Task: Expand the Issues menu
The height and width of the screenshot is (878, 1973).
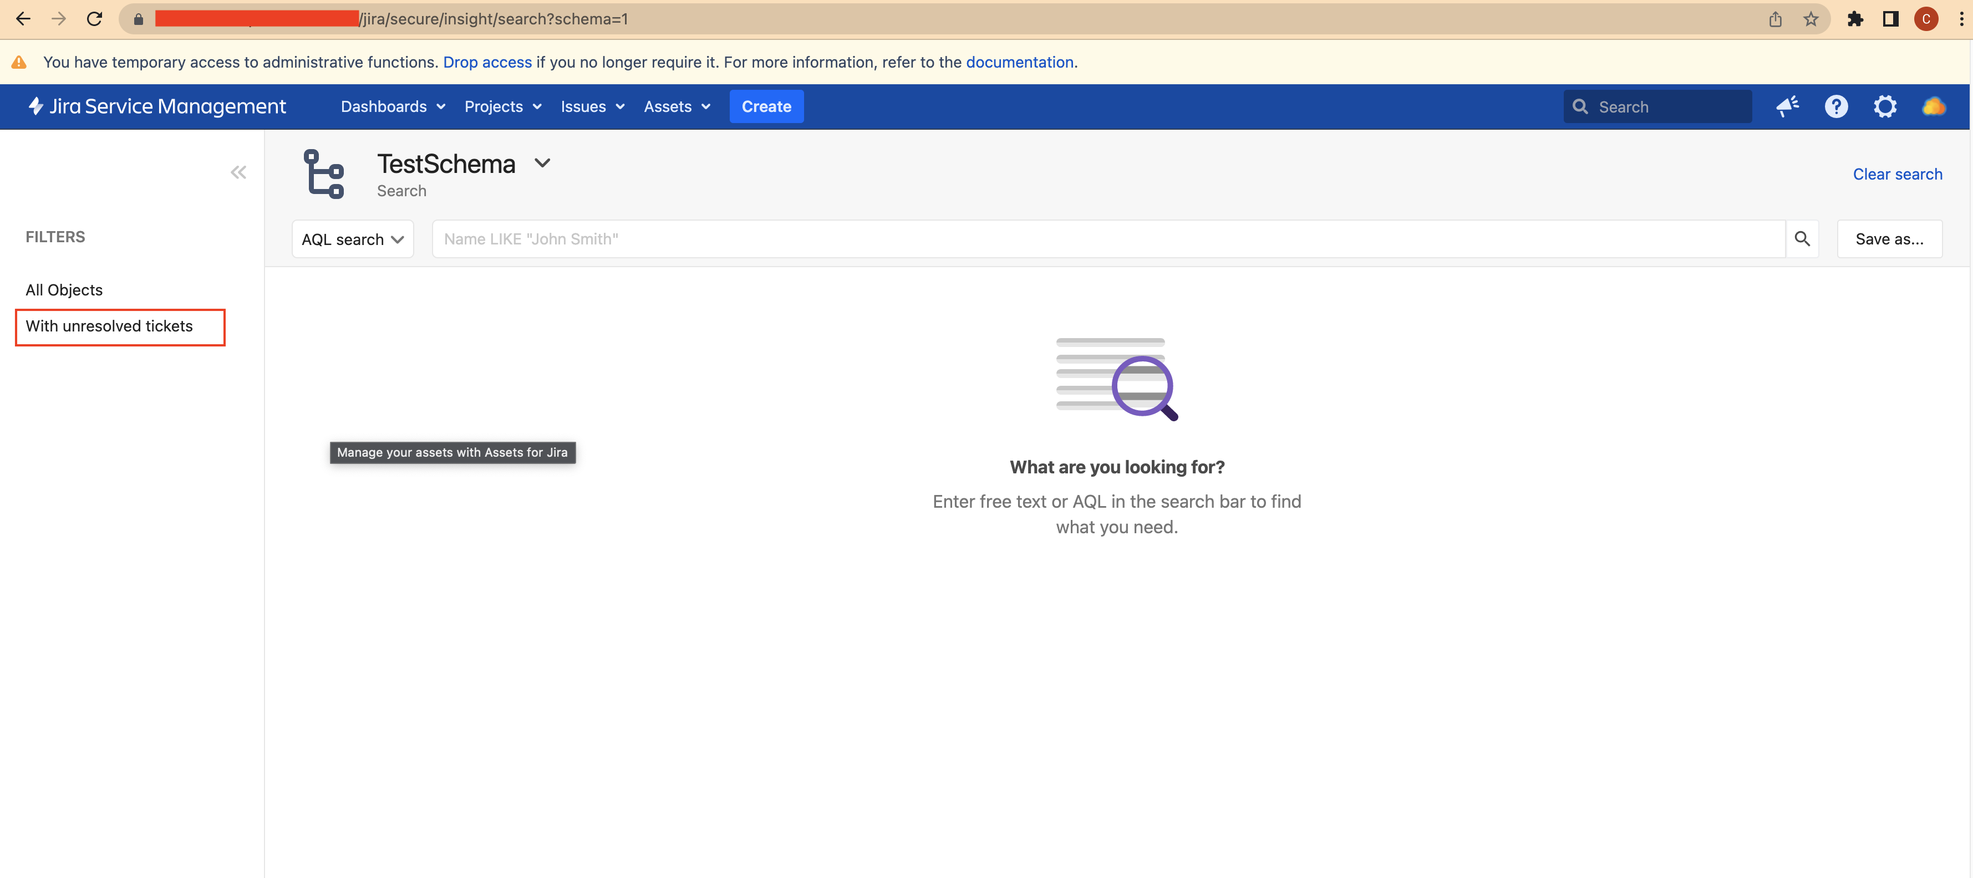Action: [x=593, y=106]
